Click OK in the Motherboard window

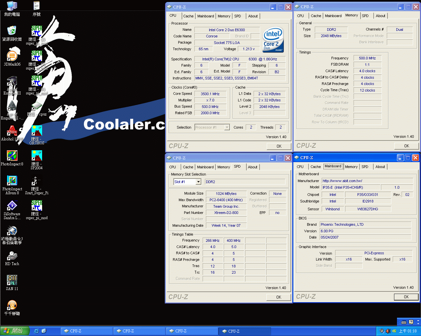point(406,297)
